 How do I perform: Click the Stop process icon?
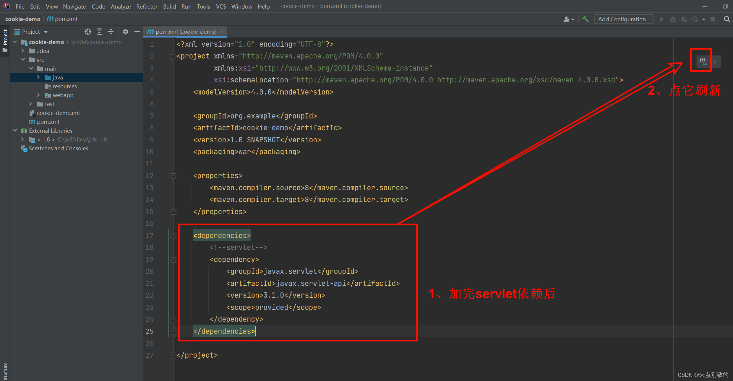click(x=713, y=19)
